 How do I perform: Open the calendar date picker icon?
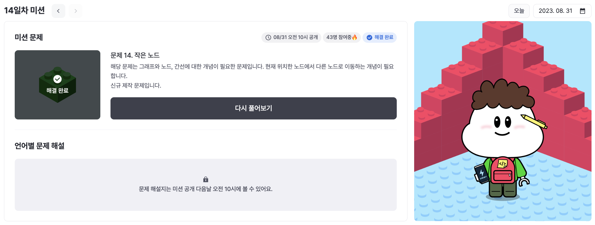point(582,11)
